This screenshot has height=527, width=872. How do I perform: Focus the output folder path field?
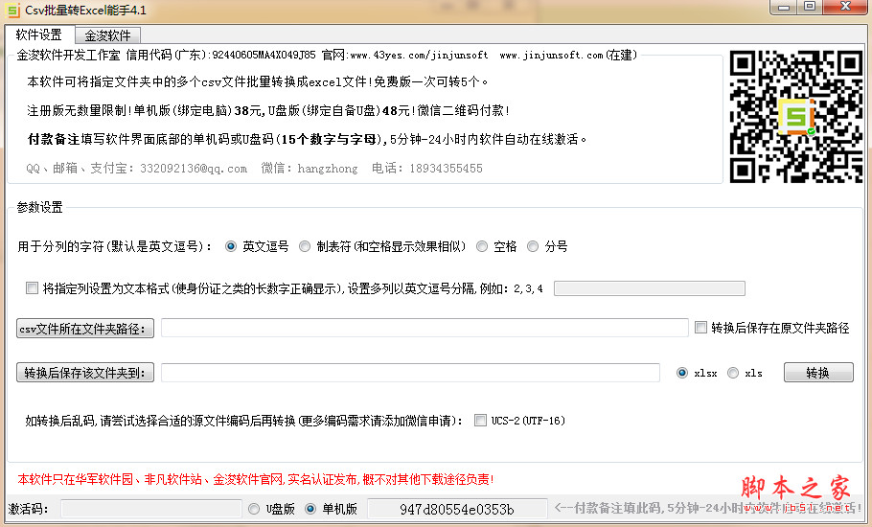(410, 373)
